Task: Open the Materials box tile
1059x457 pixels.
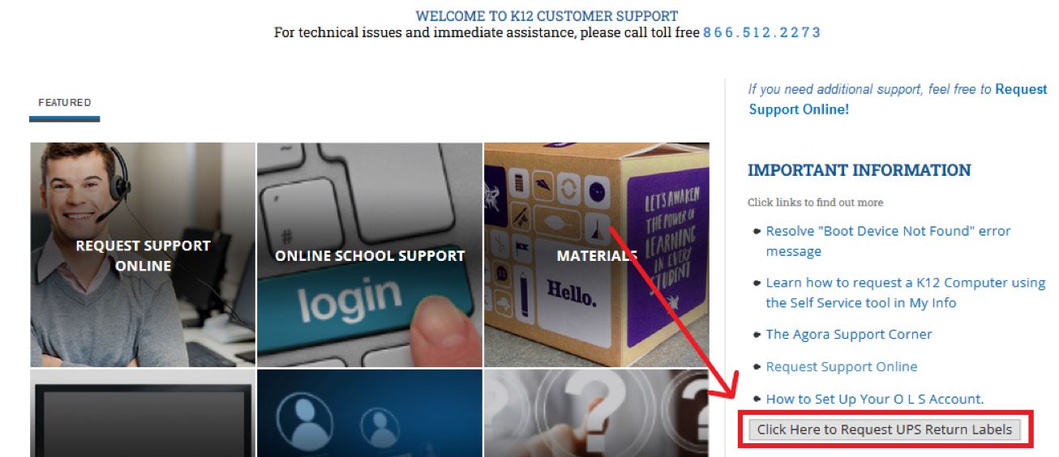Action: coord(597,255)
